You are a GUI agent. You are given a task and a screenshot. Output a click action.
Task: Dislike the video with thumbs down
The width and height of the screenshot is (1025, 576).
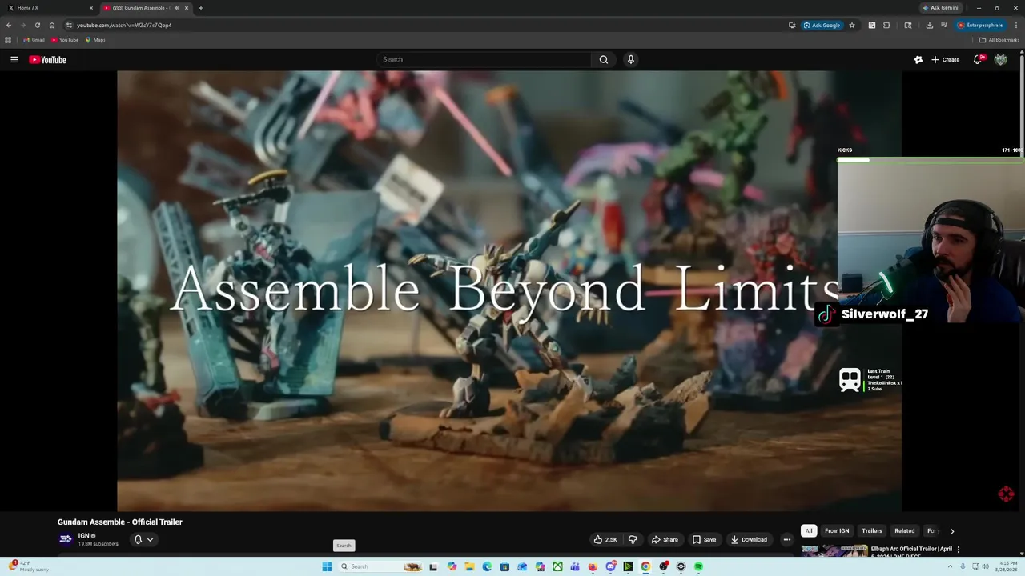coord(633,539)
